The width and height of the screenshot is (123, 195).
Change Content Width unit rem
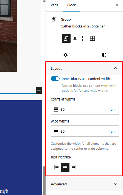coord(112,109)
